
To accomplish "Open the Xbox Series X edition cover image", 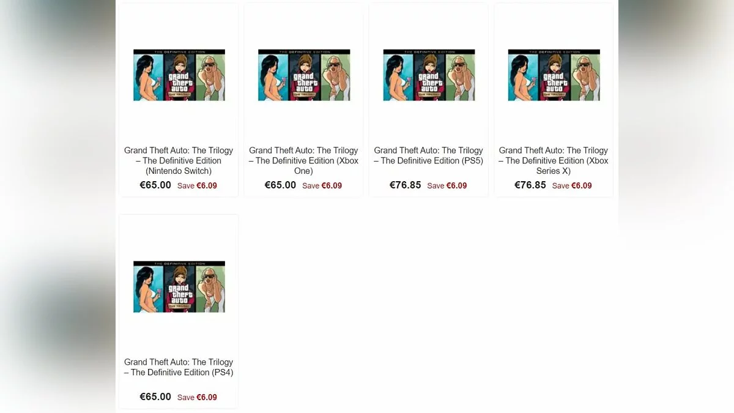I will [x=554, y=75].
